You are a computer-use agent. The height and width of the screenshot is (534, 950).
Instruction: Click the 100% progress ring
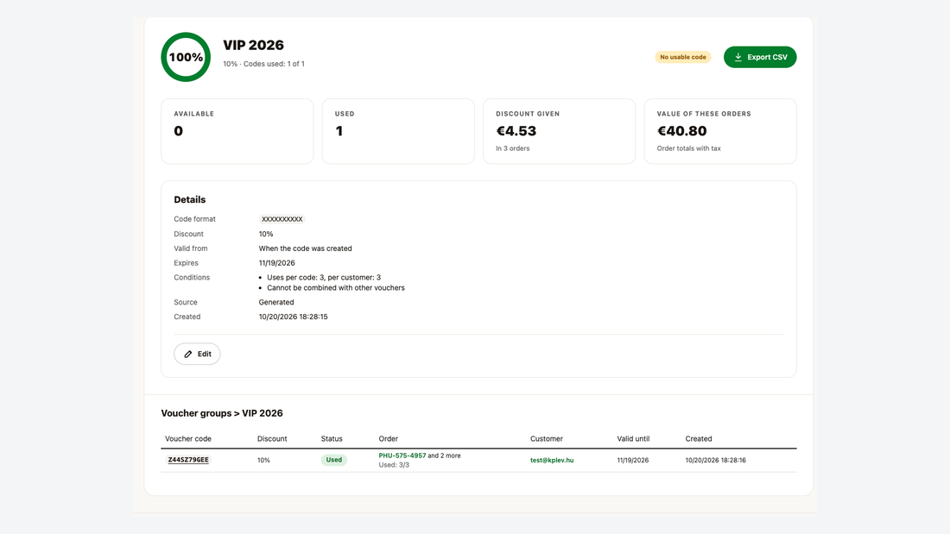186,57
